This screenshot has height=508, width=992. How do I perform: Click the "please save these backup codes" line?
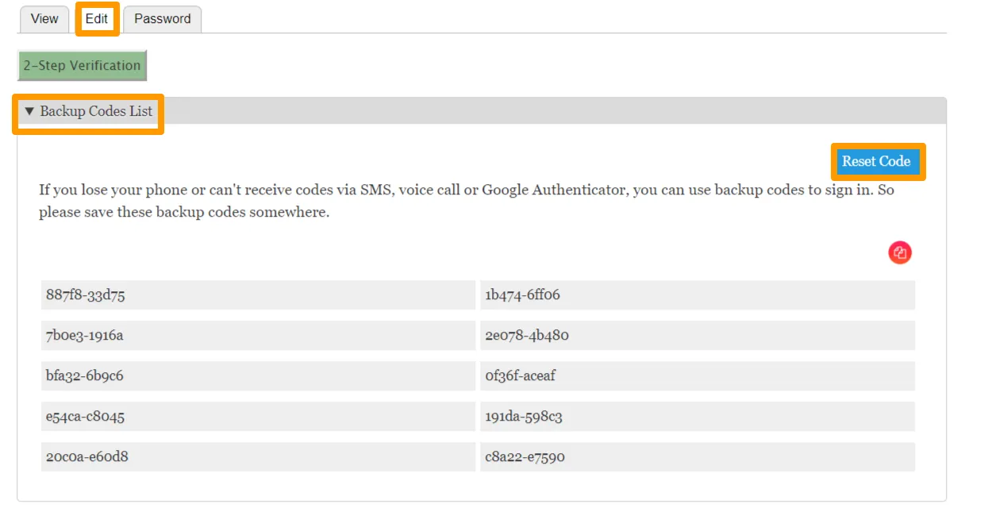point(184,213)
